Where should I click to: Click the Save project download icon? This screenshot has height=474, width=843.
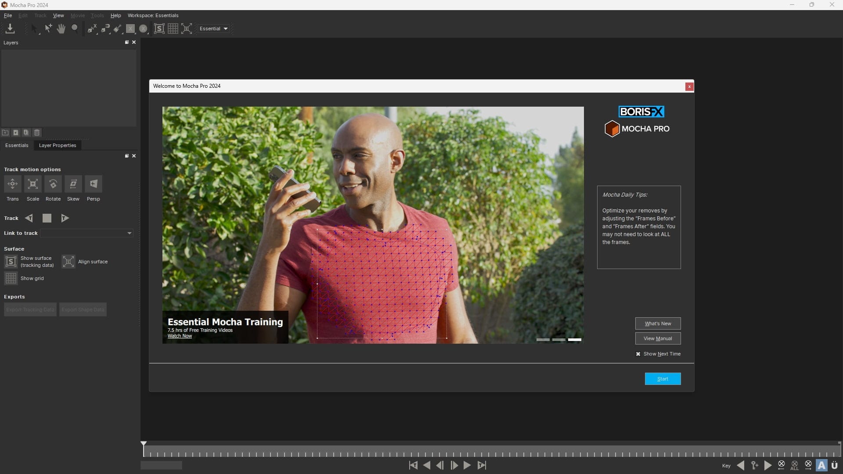point(10,29)
